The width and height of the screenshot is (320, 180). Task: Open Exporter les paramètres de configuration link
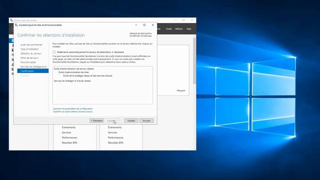click(72, 108)
